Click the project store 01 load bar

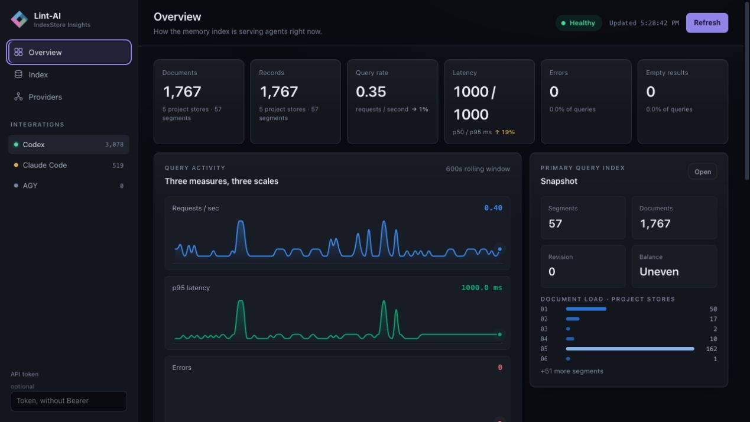[x=586, y=309]
